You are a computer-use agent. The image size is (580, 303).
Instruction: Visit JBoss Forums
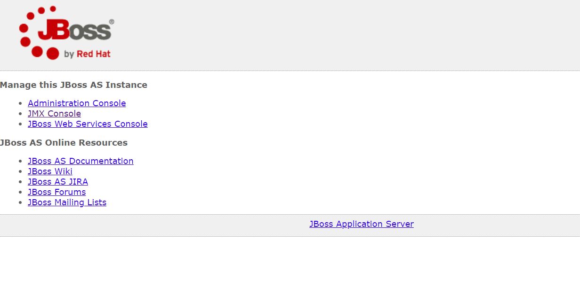pos(56,192)
